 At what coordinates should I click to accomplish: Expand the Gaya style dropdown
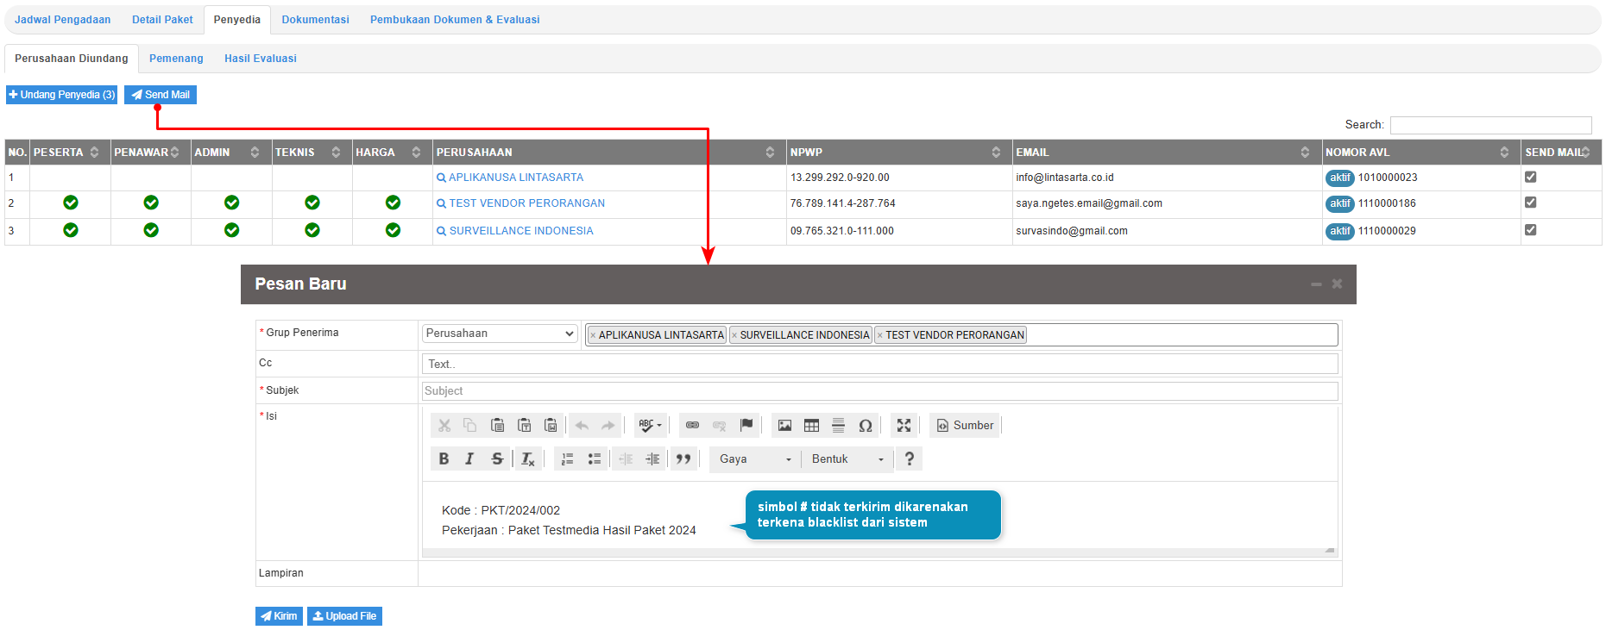click(755, 459)
